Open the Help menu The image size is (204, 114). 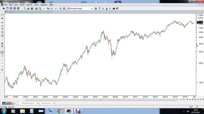pos(51,5)
